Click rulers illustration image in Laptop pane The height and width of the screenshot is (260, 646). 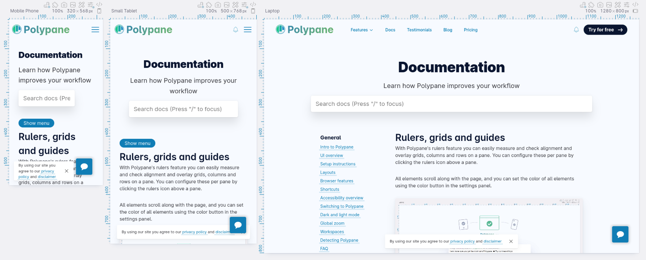[x=489, y=225]
